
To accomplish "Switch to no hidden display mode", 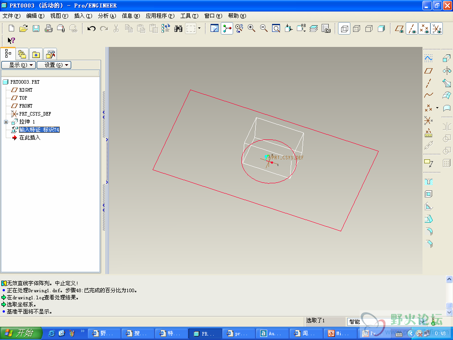I will point(369,29).
